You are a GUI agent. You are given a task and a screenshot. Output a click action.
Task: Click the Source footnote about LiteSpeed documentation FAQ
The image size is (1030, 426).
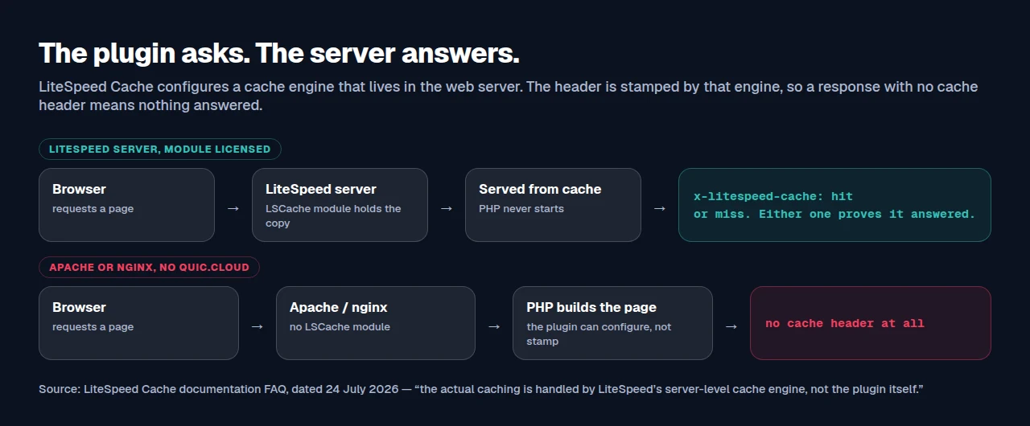(x=480, y=389)
